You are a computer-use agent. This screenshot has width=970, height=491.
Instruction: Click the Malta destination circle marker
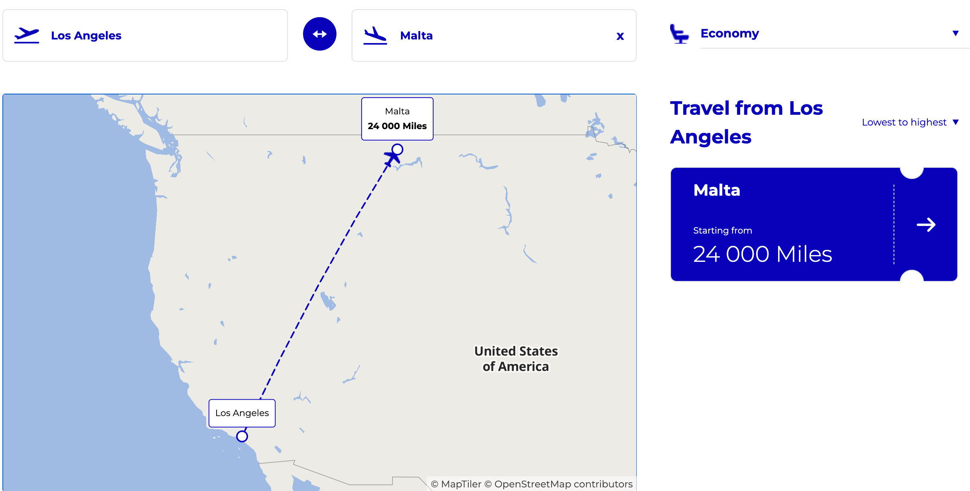(397, 149)
